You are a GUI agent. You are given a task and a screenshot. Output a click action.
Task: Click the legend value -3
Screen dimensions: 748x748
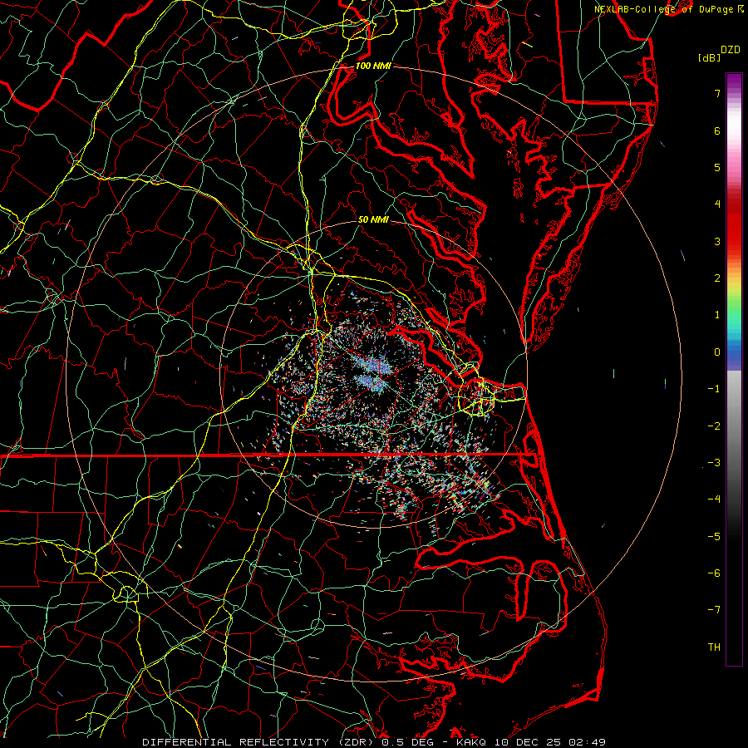click(x=714, y=463)
